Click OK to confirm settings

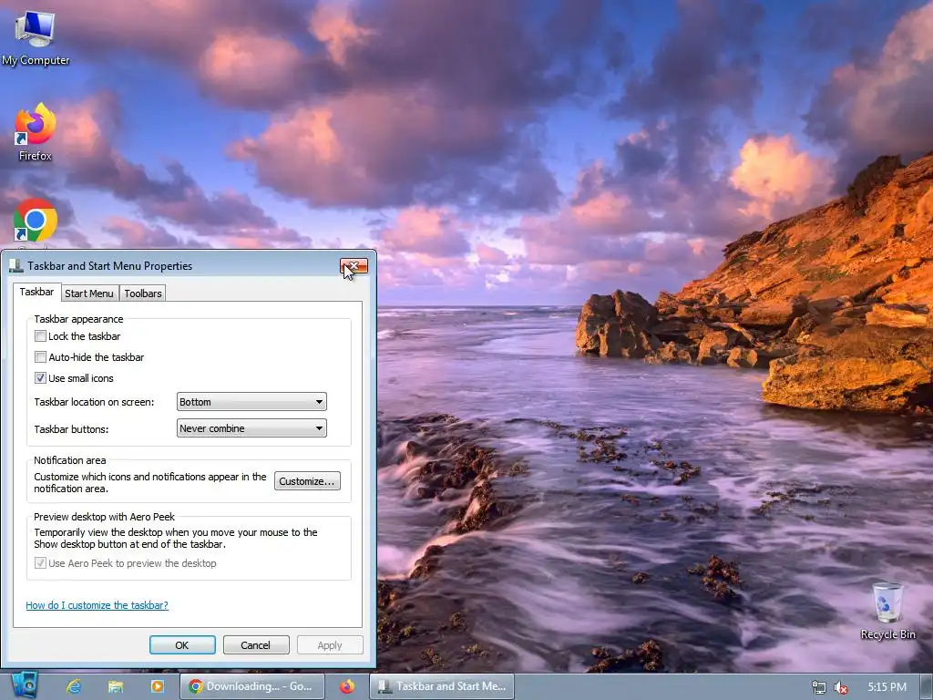(x=182, y=645)
